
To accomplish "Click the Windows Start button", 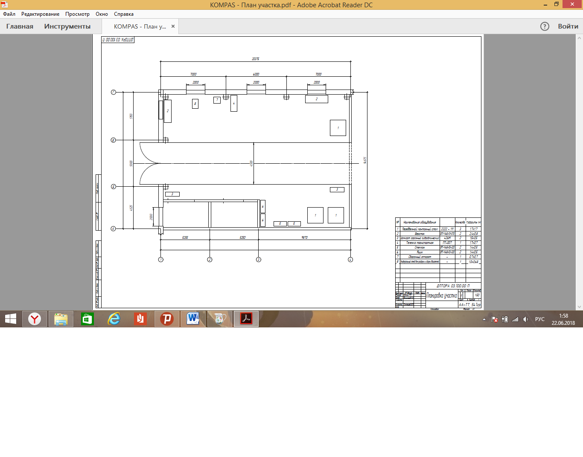I will point(11,319).
